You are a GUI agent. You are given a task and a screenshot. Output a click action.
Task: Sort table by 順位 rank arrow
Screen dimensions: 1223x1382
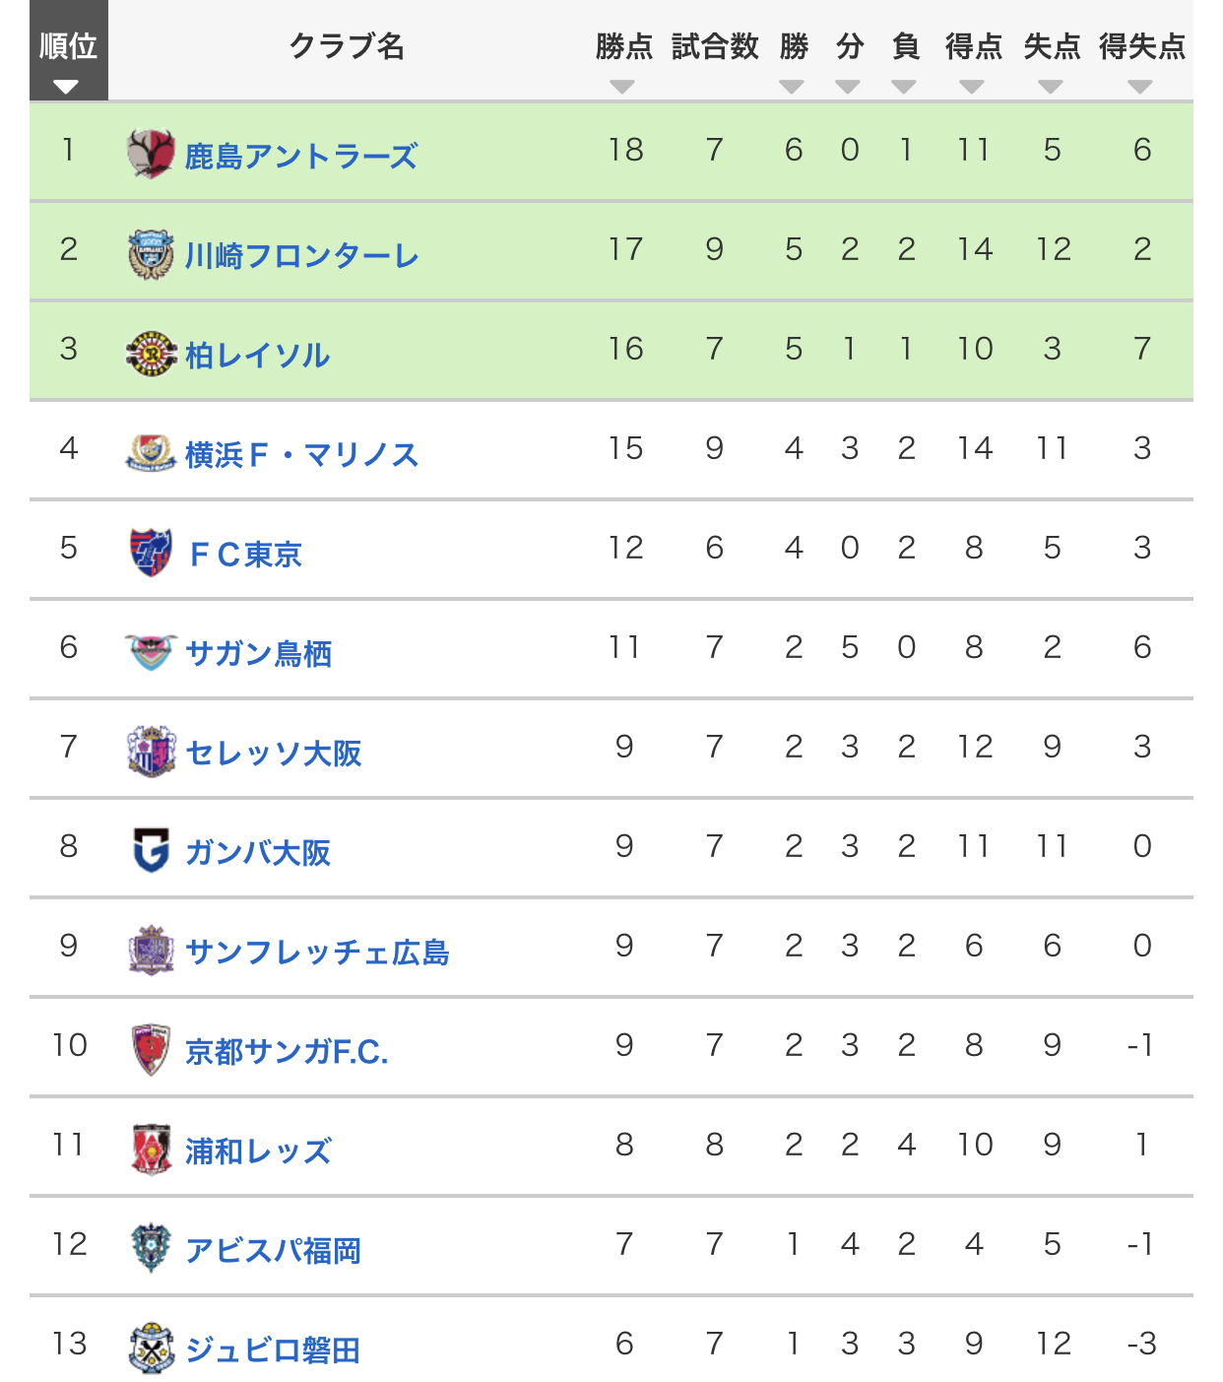point(67,87)
